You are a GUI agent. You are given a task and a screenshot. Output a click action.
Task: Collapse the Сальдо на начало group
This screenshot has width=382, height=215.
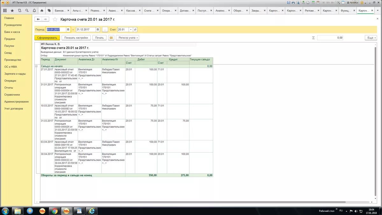click(36, 66)
